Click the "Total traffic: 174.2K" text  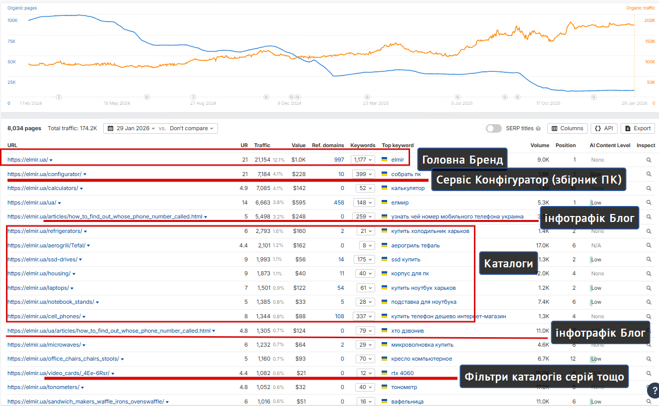(72, 128)
